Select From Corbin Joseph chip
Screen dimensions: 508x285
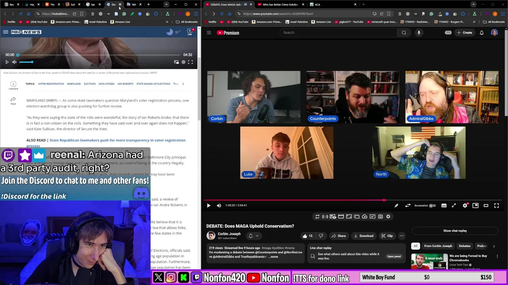[x=438, y=246]
